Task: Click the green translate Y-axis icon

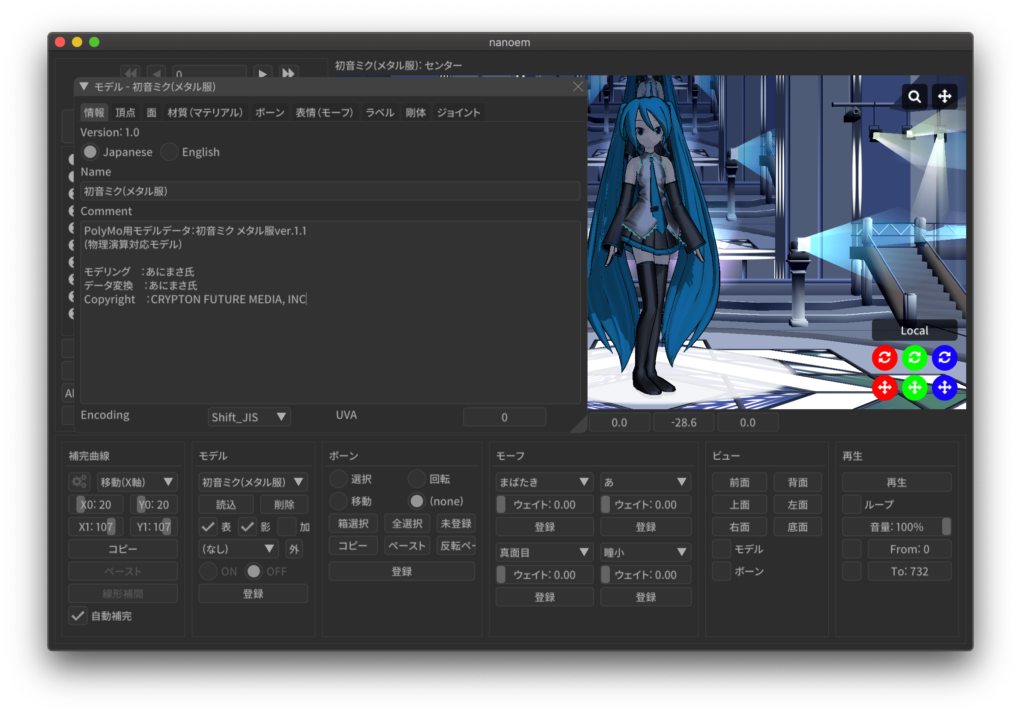Action: 914,388
